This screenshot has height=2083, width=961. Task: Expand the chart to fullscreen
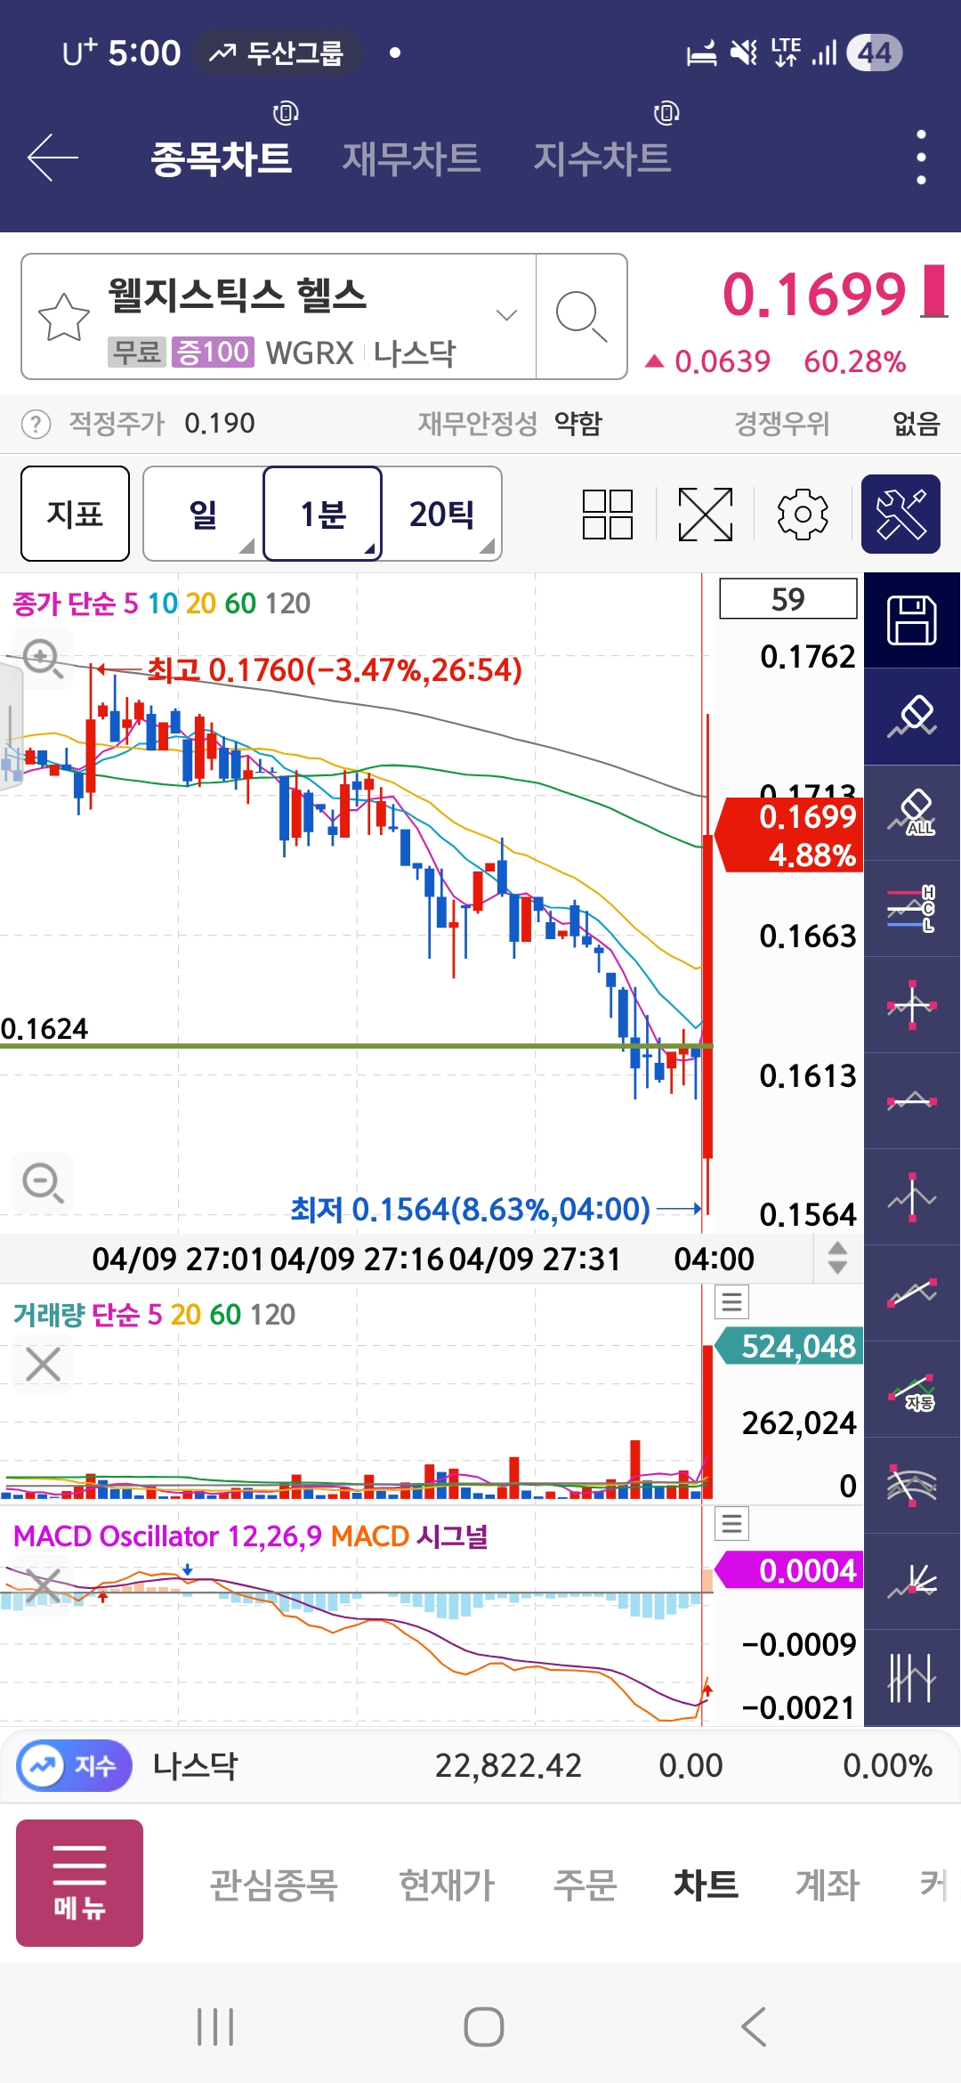click(705, 514)
